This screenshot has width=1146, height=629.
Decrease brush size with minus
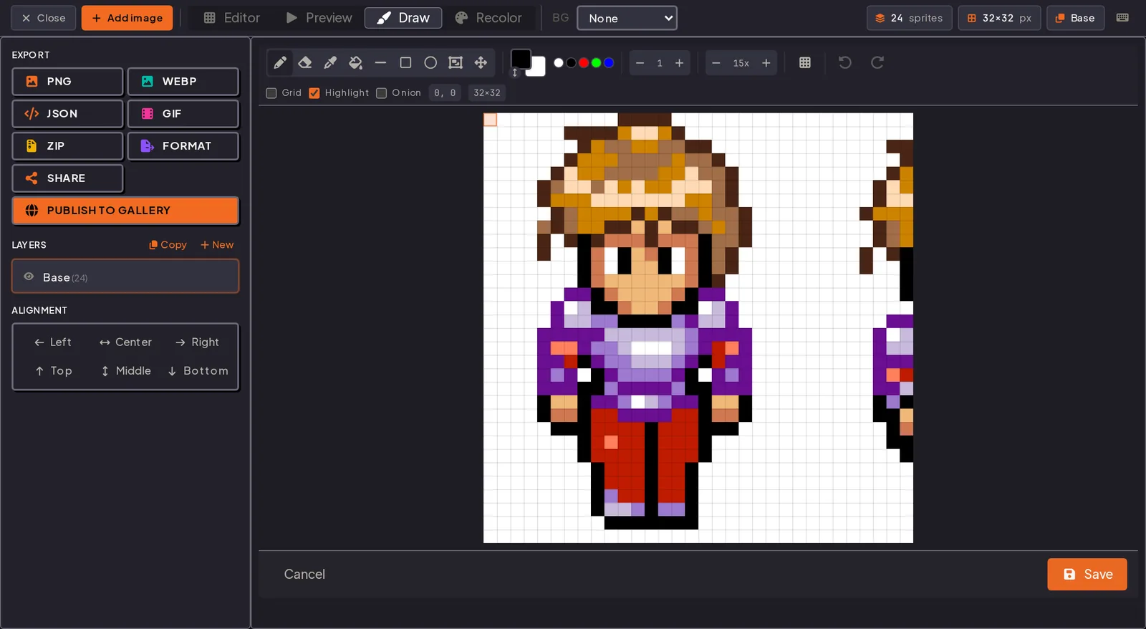640,63
